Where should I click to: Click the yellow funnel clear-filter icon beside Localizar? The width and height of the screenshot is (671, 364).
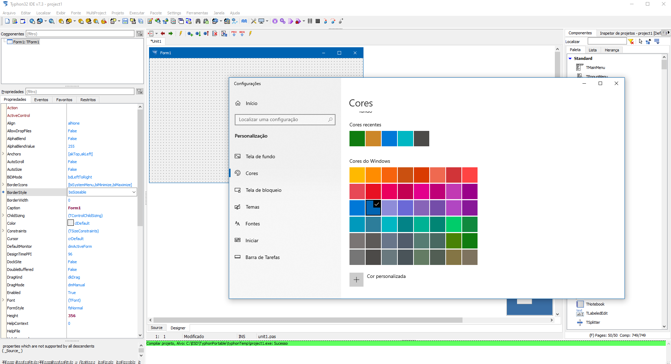(x=631, y=41)
